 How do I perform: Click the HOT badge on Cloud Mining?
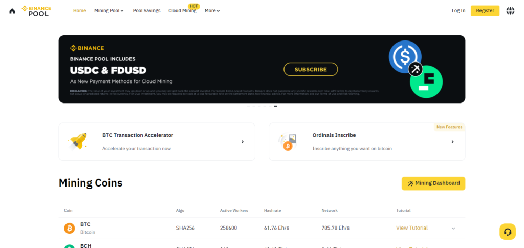tap(194, 6)
